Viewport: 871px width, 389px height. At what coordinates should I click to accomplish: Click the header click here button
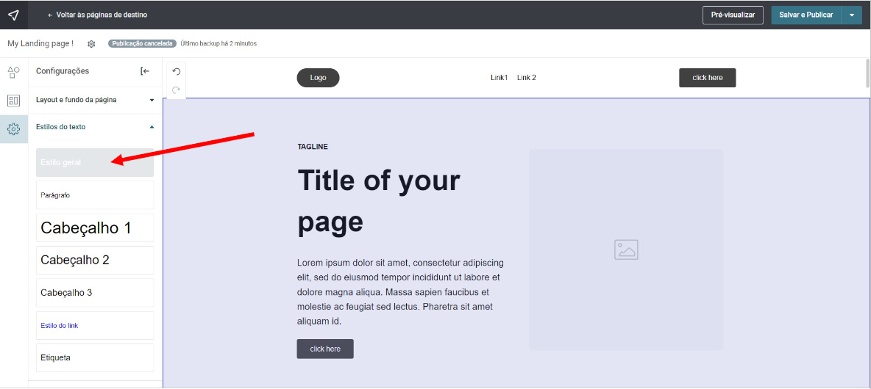[x=707, y=78]
